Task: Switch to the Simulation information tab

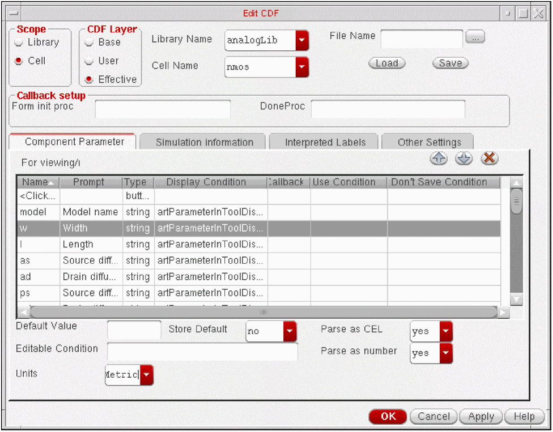Action: 204,143
